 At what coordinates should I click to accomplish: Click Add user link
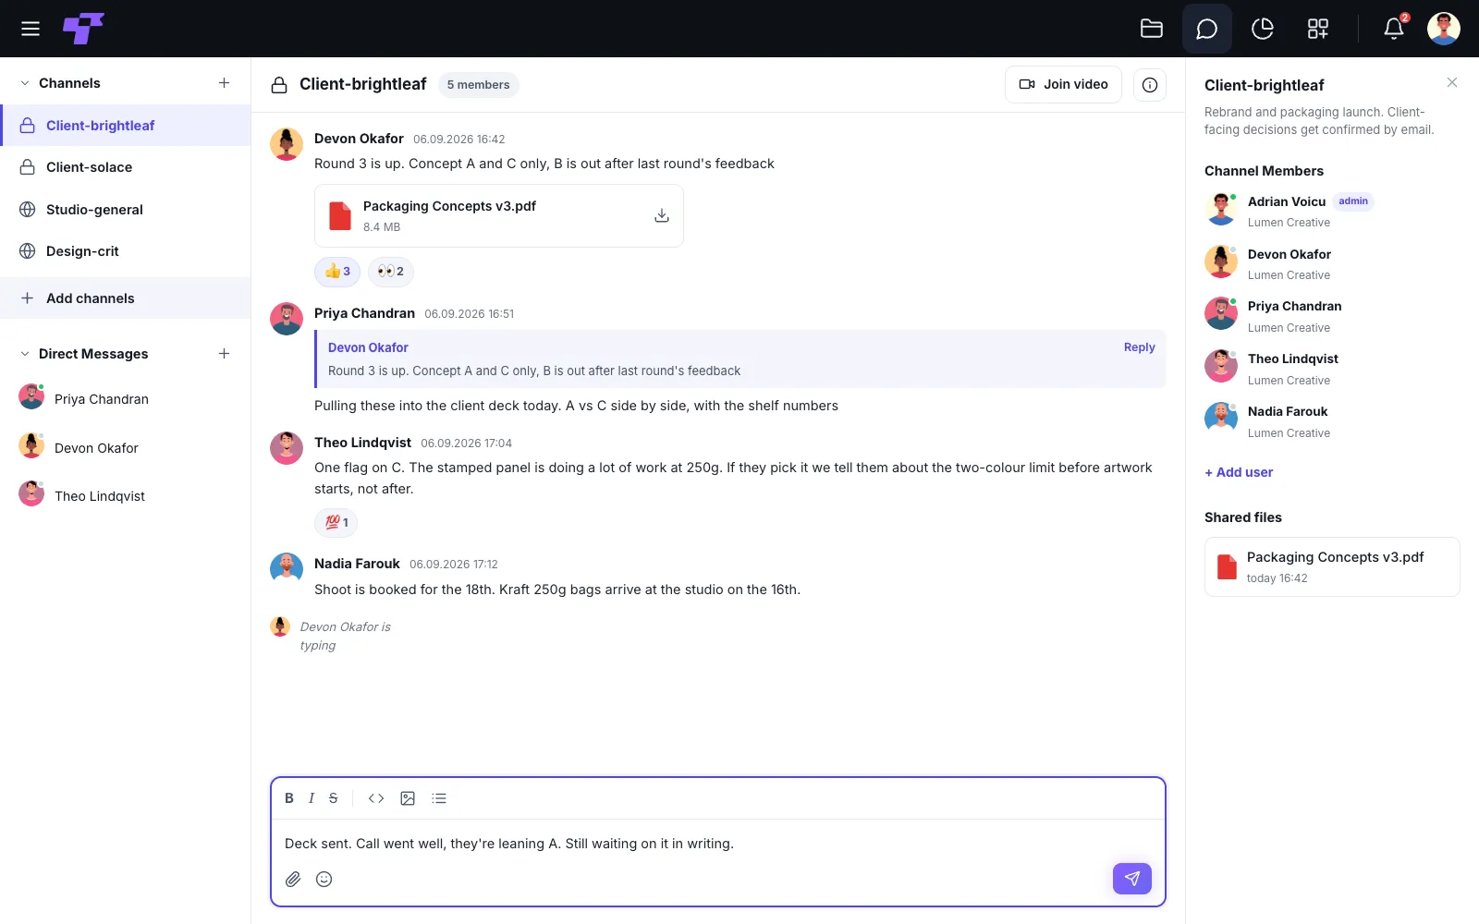click(x=1239, y=472)
